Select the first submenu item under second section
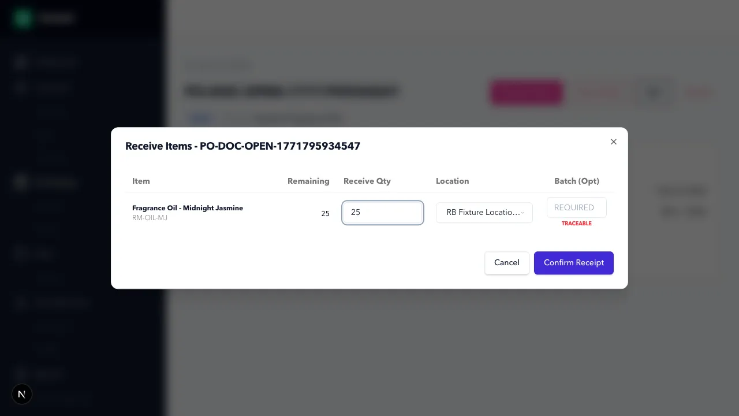The height and width of the screenshot is (416, 739). pos(55,113)
